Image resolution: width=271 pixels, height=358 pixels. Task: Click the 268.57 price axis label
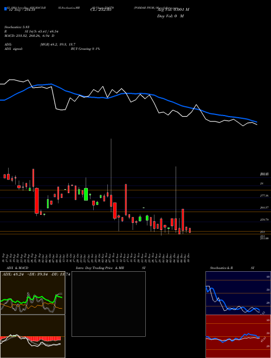(x=264, y=208)
